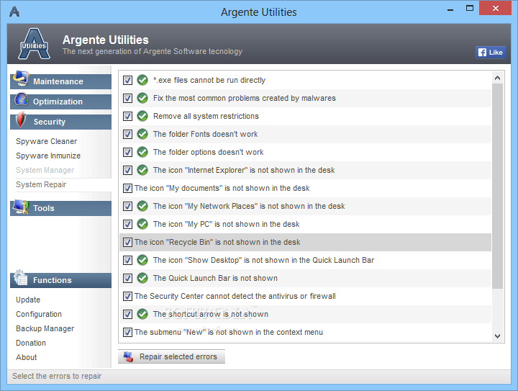This screenshot has height=391, width=518.
Task: Toggle the folder options doesn't work checkbox
Action: coord(127,153)
